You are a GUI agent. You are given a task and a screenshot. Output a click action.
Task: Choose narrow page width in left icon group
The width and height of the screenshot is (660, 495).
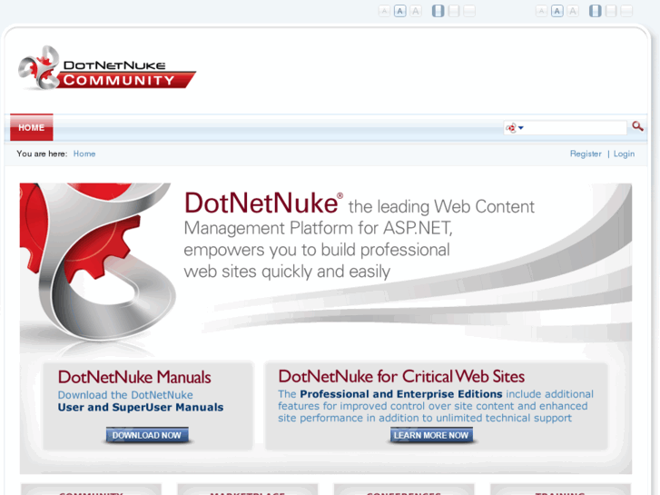(x=438, y=11)
